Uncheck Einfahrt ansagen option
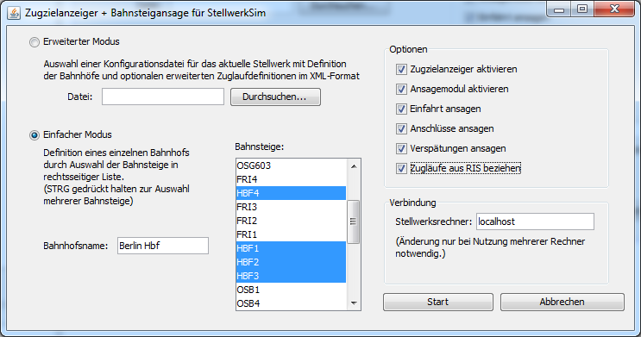This screenshot has height=337, width=641. coord(401,109)
